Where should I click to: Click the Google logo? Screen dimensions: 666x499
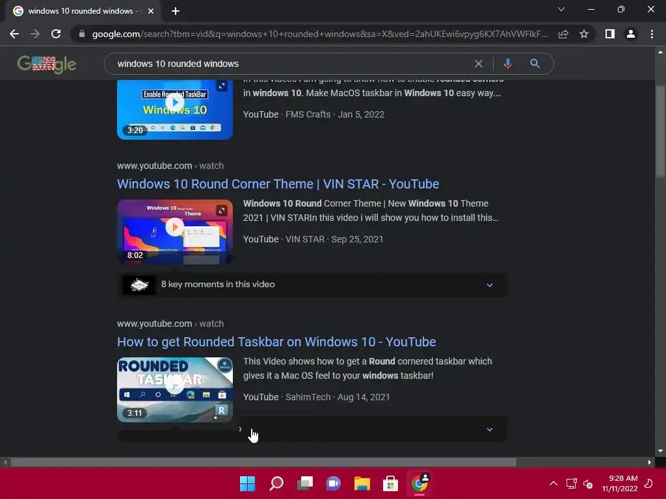(x=47, y=64)
